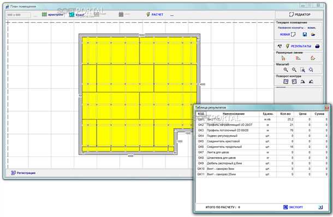This screenshot has height=217, width=333.
Task: Click the tile size field 600 x 600
Action: pos(19,15)
